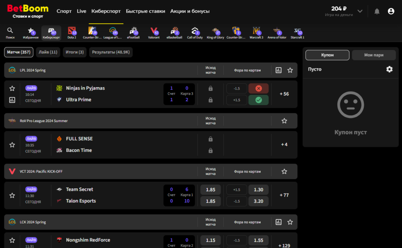The image size is (402, 248).
Task: Favorite the Ninjas in Pyjamas match
Action: click(x=12, y=88)
